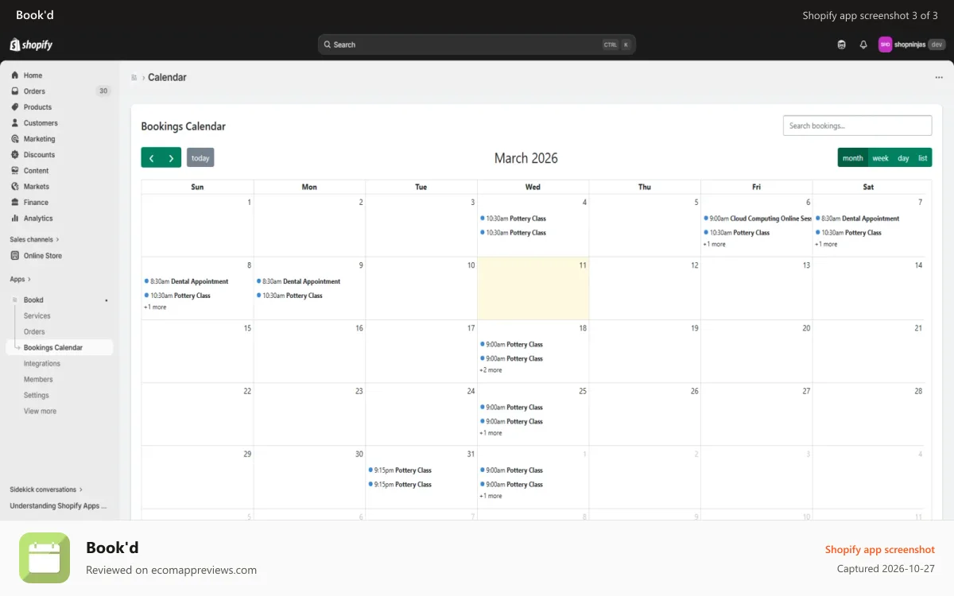Screen dimensions: 954x596
Task: Expand the Sales channels section
Action: pos(34,239)
